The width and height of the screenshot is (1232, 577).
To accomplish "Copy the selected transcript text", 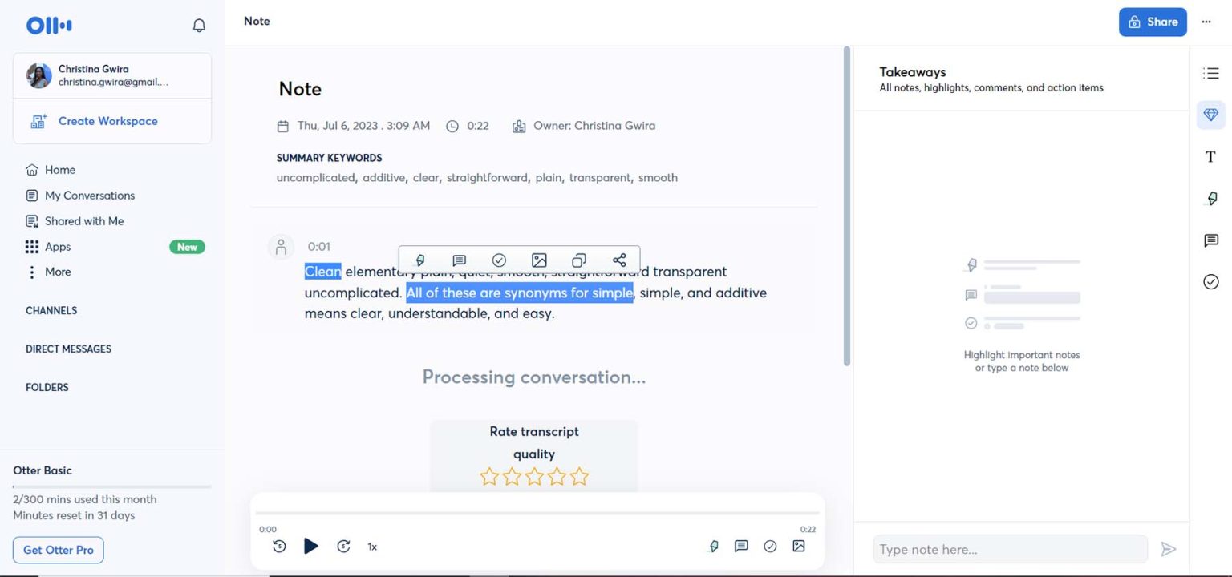I will coord(578,260).
